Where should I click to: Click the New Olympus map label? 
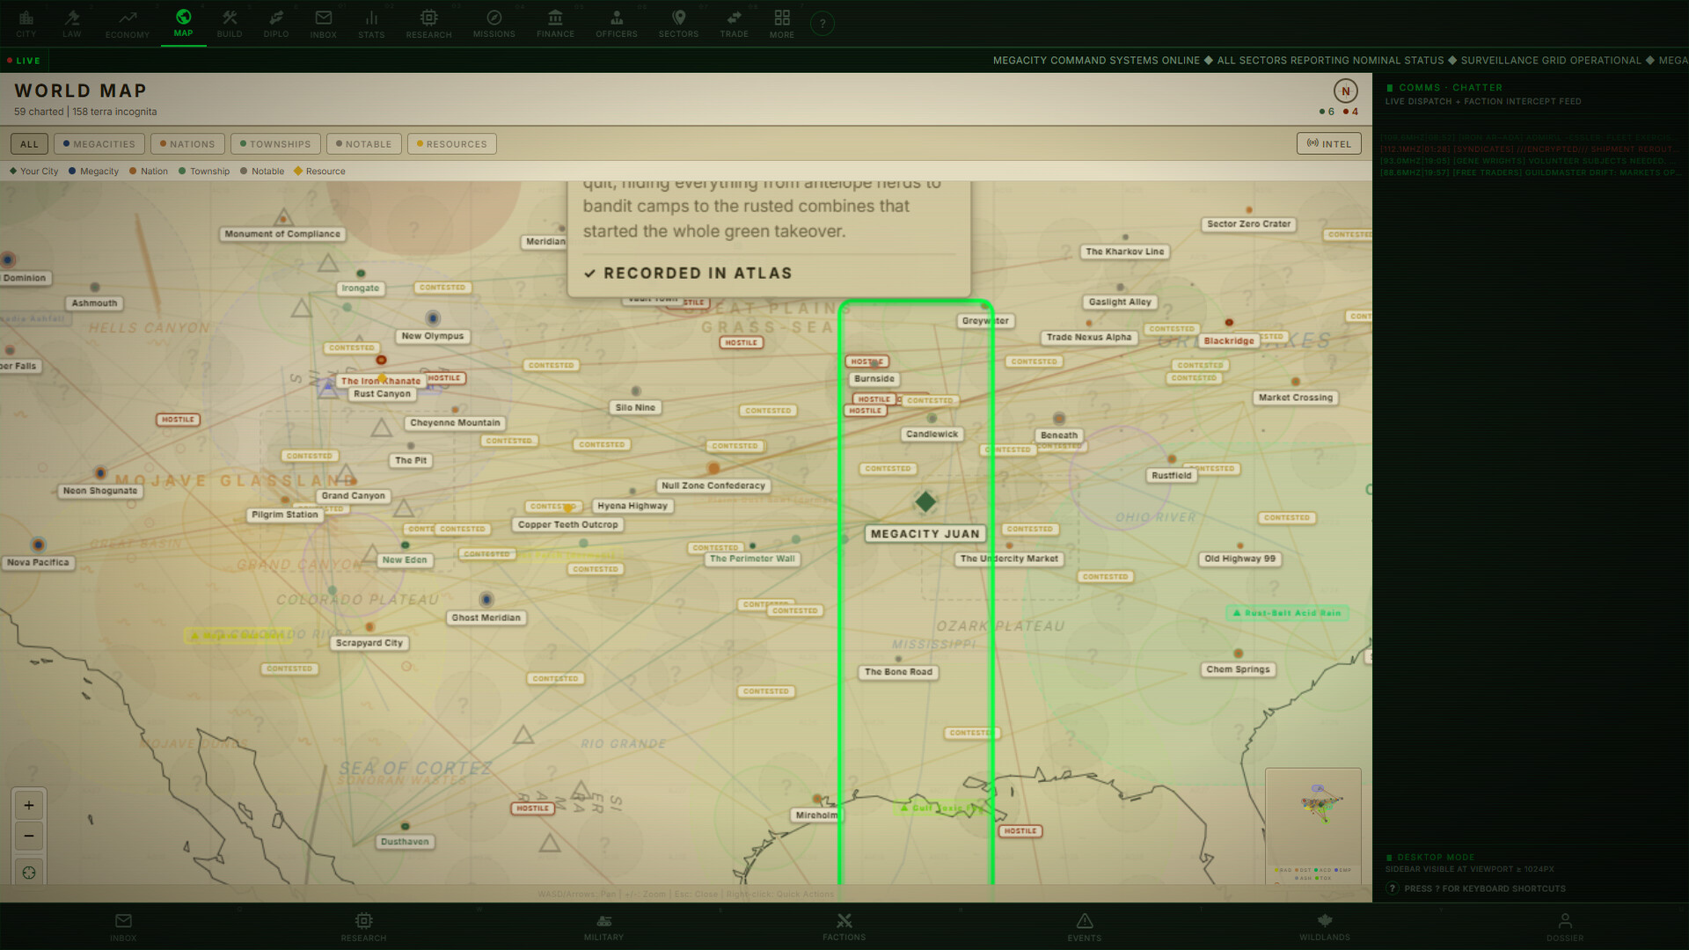pyautogui.click(x=432, y=336)
